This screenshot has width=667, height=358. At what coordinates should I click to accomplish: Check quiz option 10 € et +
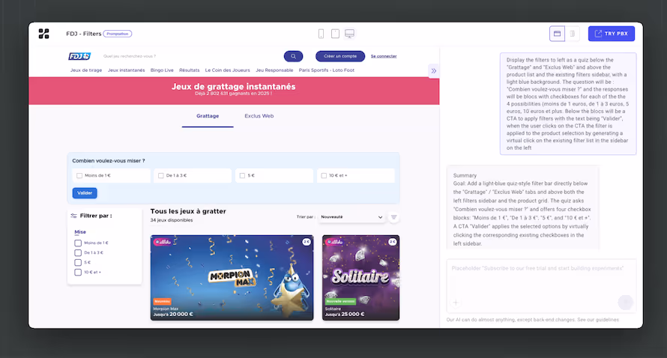pos(324,175)
